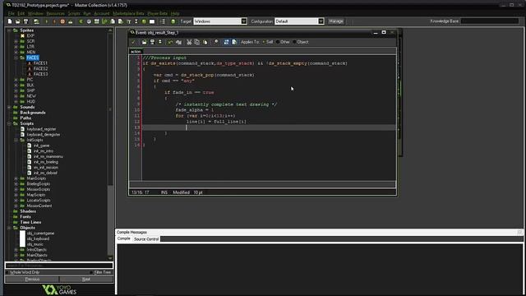Enable the Whole Word Only checkbox
The image size is (526, 296).
coord(8,272)
